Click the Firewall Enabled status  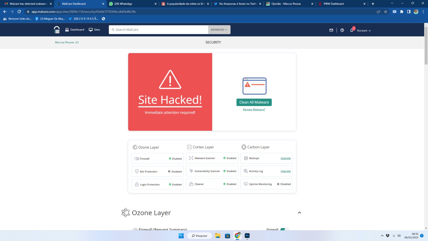coord(175,159)
